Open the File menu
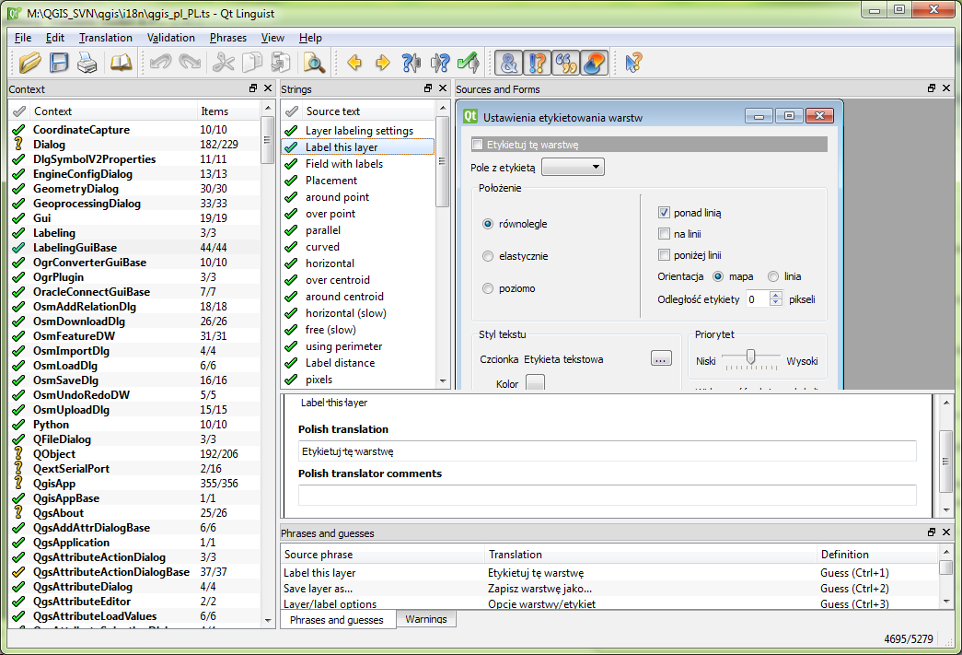The image size is (962, 655). tap(23, 38)
